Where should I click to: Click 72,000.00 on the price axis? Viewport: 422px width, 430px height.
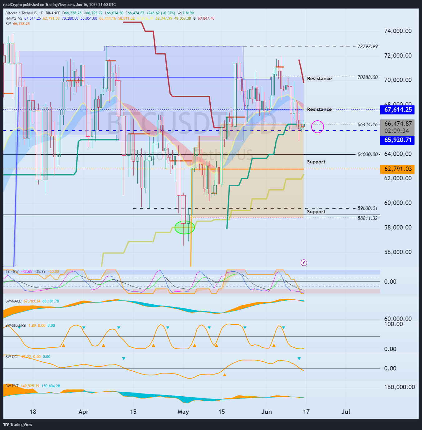pos(398,56)
